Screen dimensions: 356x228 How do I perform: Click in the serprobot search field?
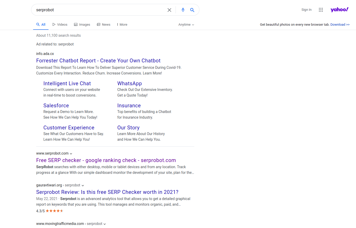point(100,10)
